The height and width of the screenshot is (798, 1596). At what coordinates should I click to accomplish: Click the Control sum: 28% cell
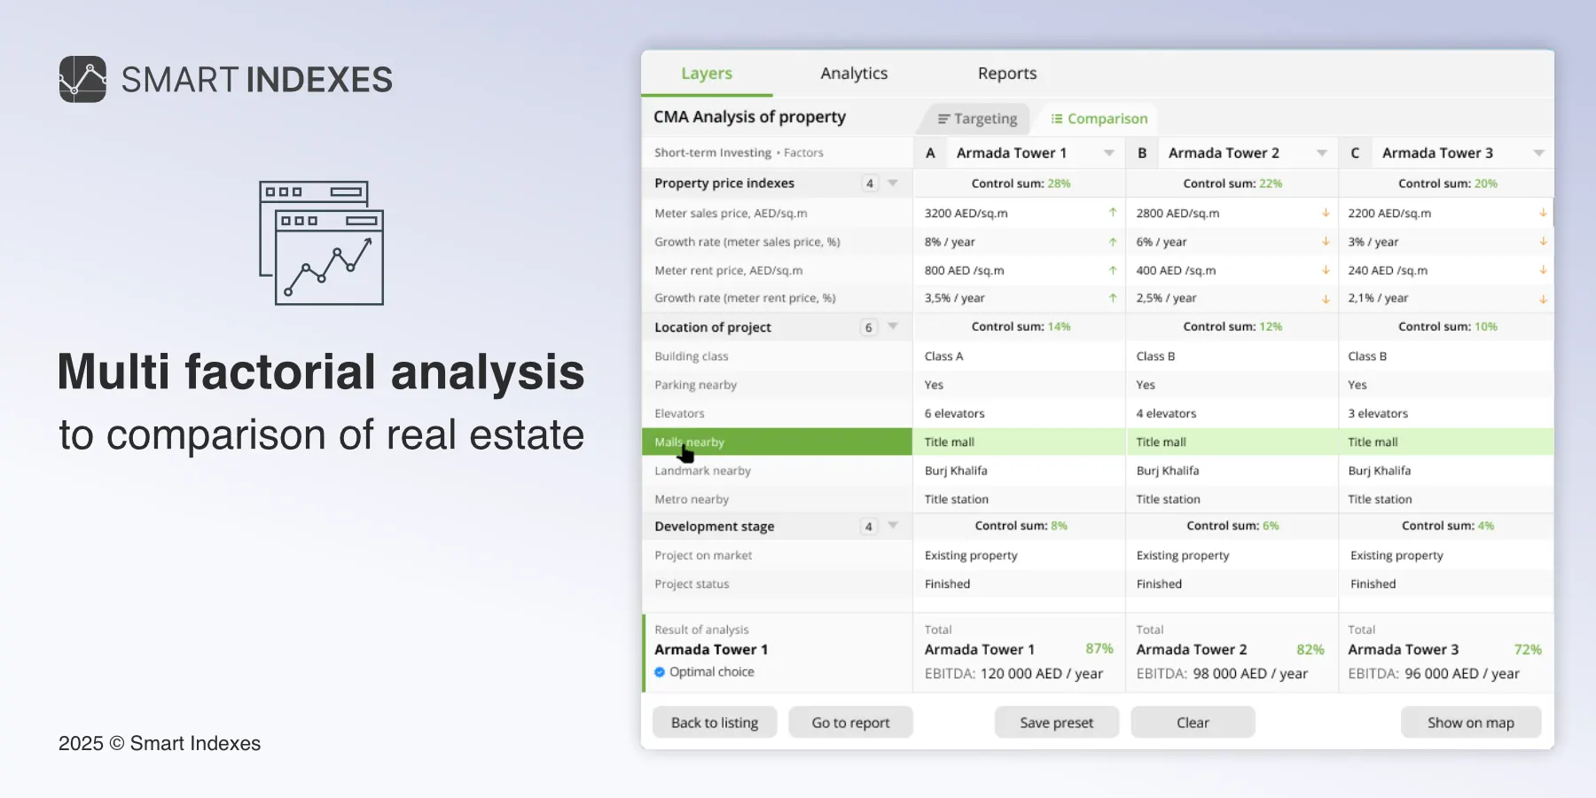pos(1021,184)
